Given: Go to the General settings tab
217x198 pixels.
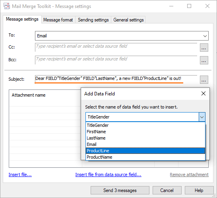Looking at the screenshot, I should click(128, 20).
